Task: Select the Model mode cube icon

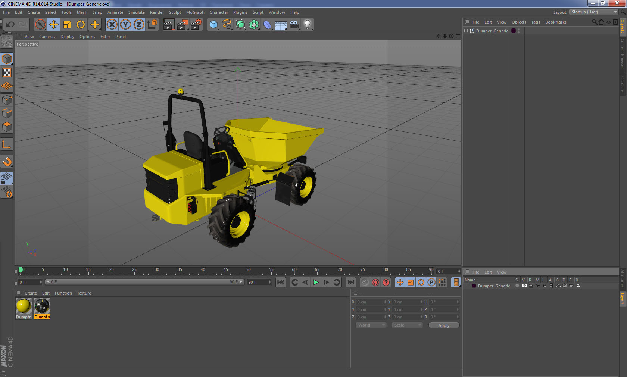Action: (7, 59)
